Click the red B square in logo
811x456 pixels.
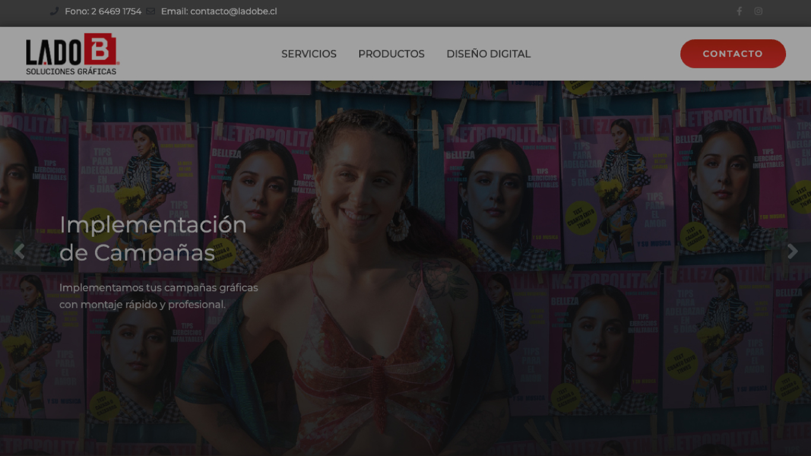pos(100,50)
